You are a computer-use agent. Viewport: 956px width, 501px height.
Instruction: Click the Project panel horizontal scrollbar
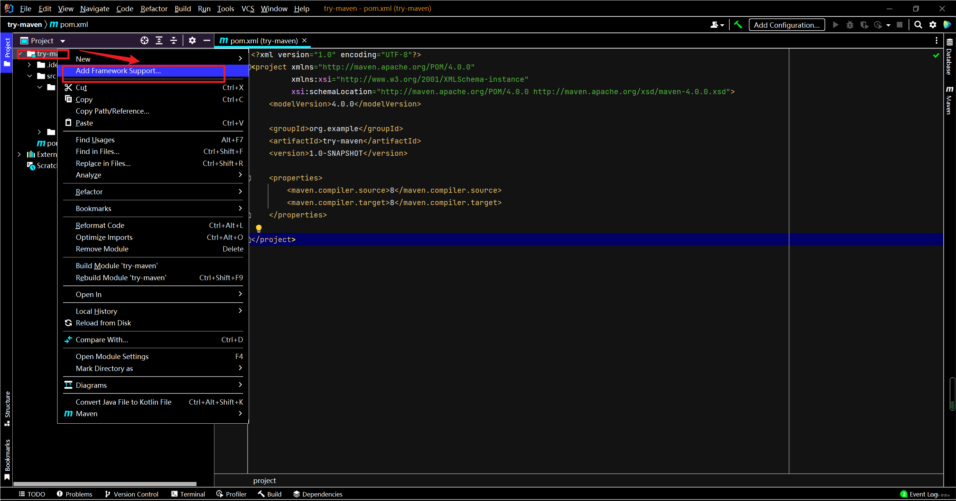(x=105, y=483)
